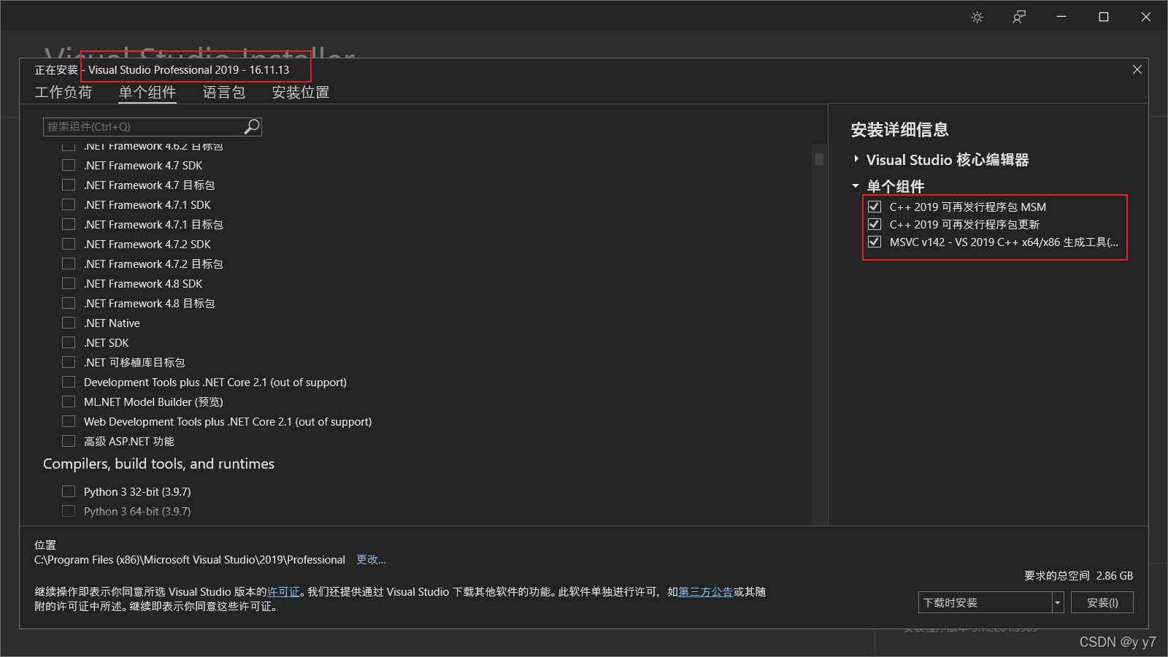This screenshot has height=657, width=1168.
Task: Open the install mode dropdown next to 下载时安装
Action: [x=1056, y=602]
